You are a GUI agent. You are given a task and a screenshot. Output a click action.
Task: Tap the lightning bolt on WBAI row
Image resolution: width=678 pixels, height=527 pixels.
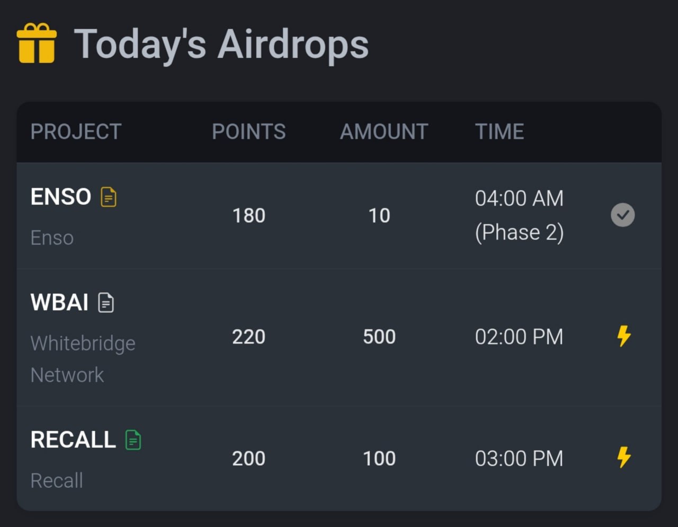(623, 336)
